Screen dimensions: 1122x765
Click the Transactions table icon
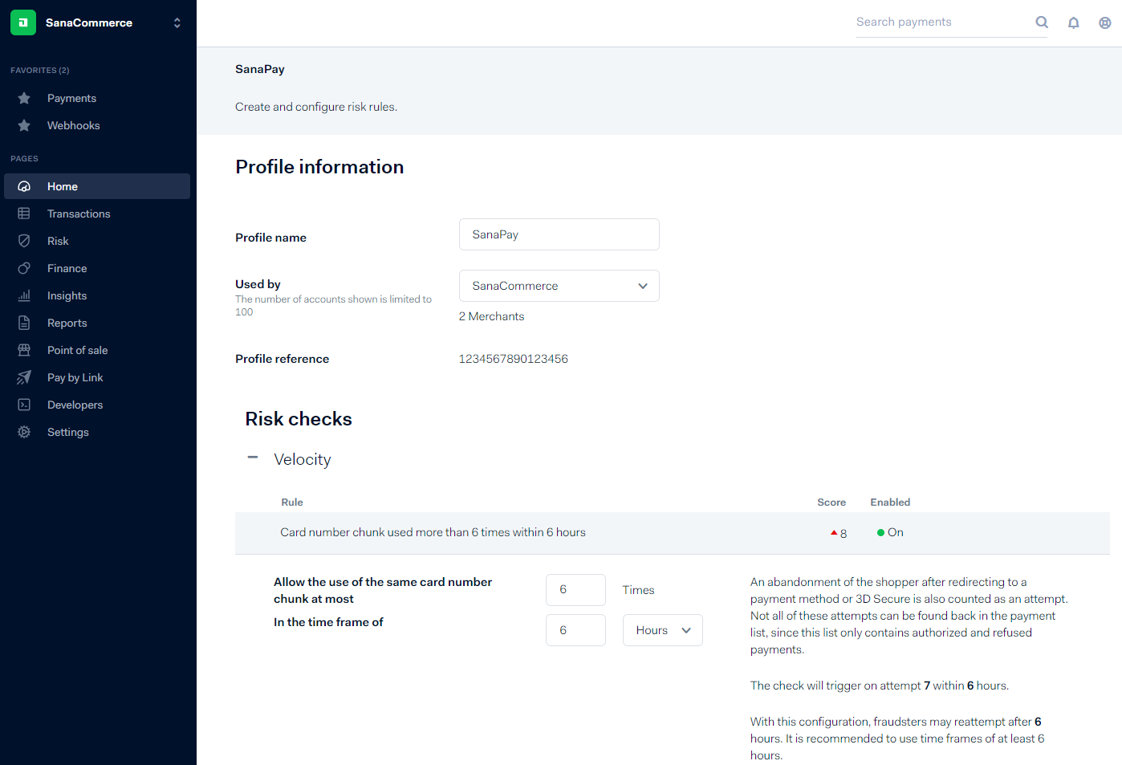point(24,214)
